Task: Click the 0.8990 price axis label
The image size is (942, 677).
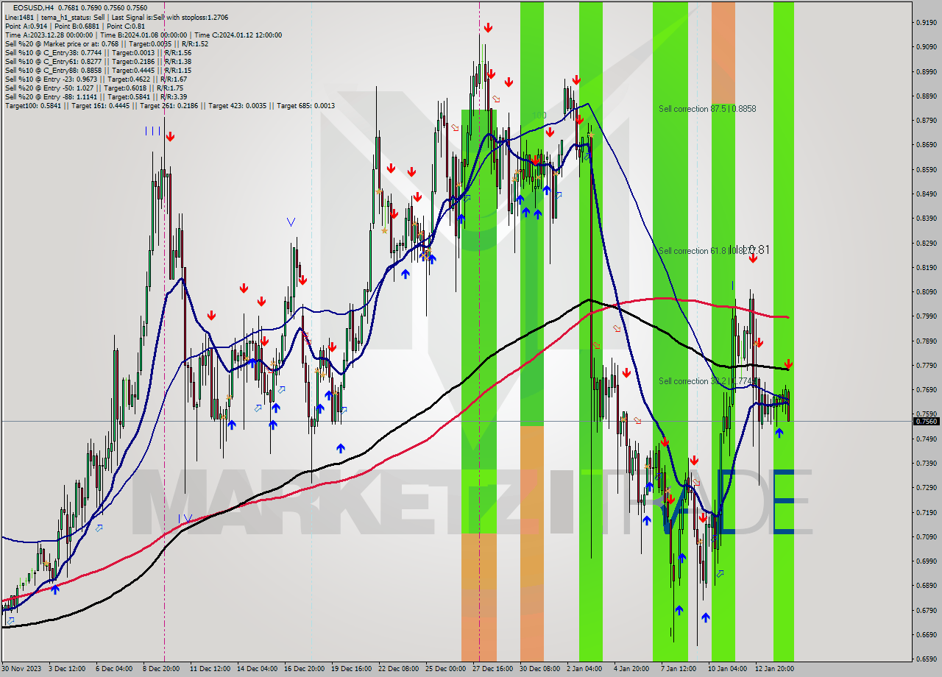Action: 926,71
